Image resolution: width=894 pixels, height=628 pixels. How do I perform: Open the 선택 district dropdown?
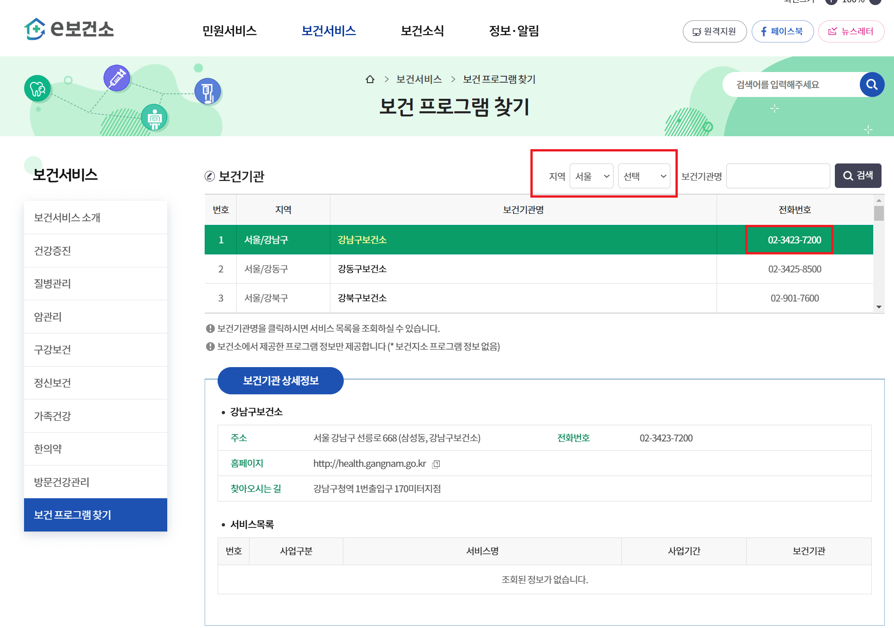(x=644, y=176)
